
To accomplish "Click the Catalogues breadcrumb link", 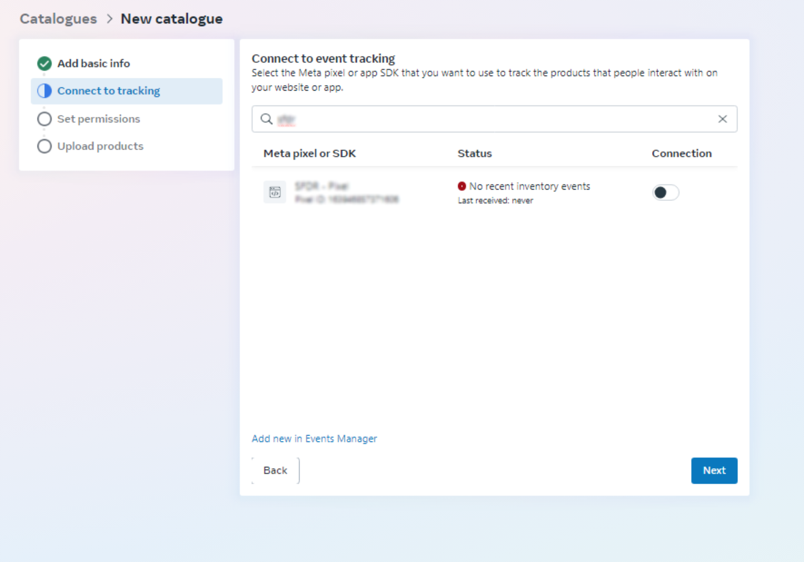I will [58, 19].
